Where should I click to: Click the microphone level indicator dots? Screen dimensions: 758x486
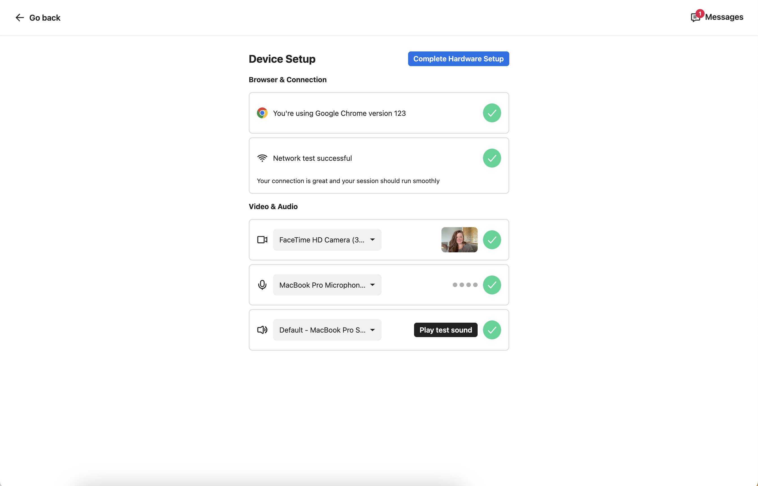pyautogui.click(x=465, y=285)
